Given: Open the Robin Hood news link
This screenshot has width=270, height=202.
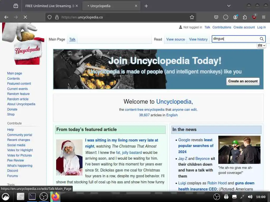Looking at the screenshot, I should pyautogui.click(x=217, y=183).
